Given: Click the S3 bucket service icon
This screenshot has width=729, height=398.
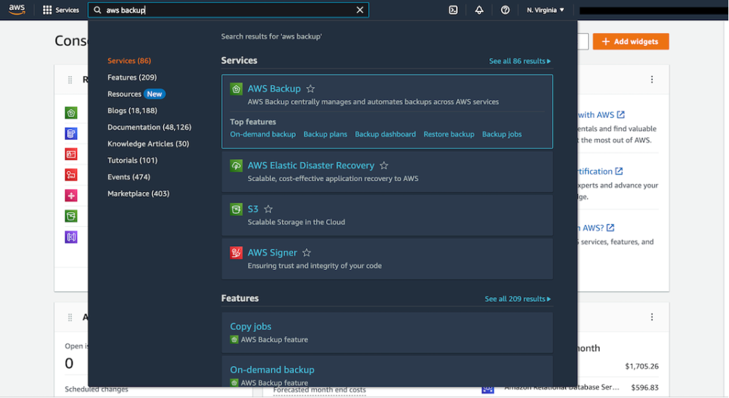Looking at the screenshot, I should (x=236, y=209).
